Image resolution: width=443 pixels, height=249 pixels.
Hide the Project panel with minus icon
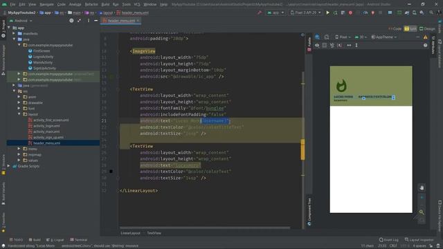pos(96,21)
